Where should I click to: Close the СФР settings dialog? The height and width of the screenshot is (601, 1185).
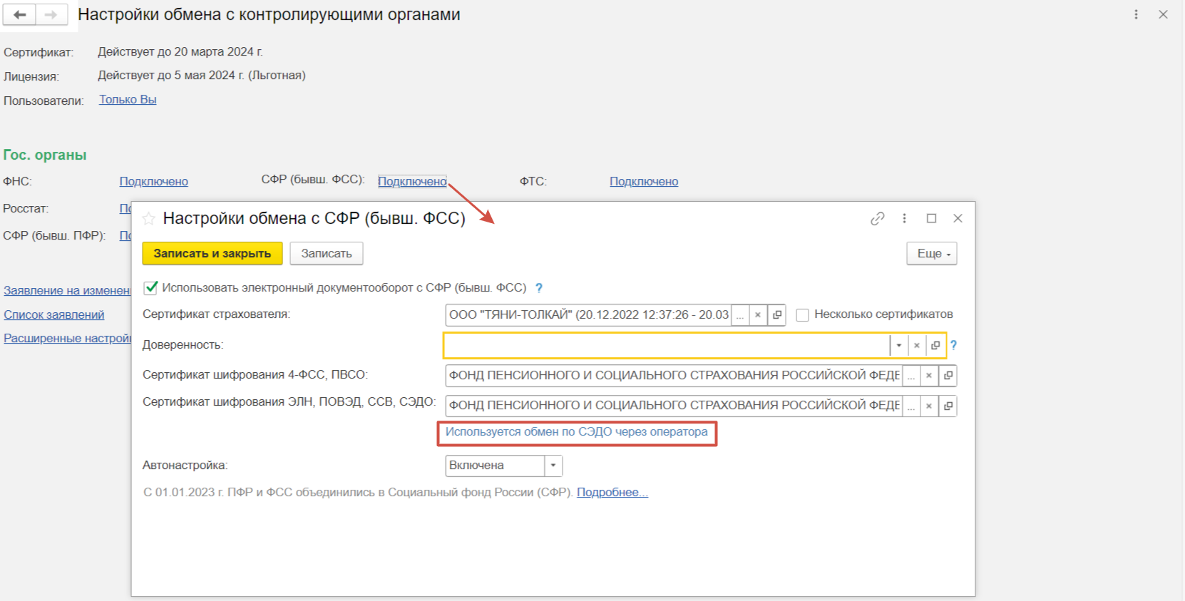point(958,218)
